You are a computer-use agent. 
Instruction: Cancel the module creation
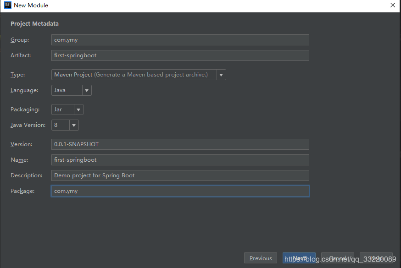click(338, 258)
